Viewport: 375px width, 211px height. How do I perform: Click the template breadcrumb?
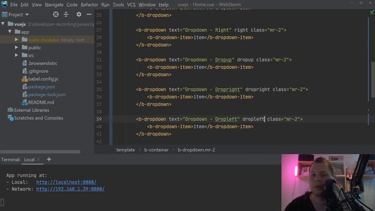point(125,150)
